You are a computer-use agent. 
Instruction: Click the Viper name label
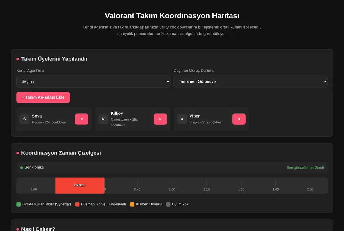click(195, 116)
